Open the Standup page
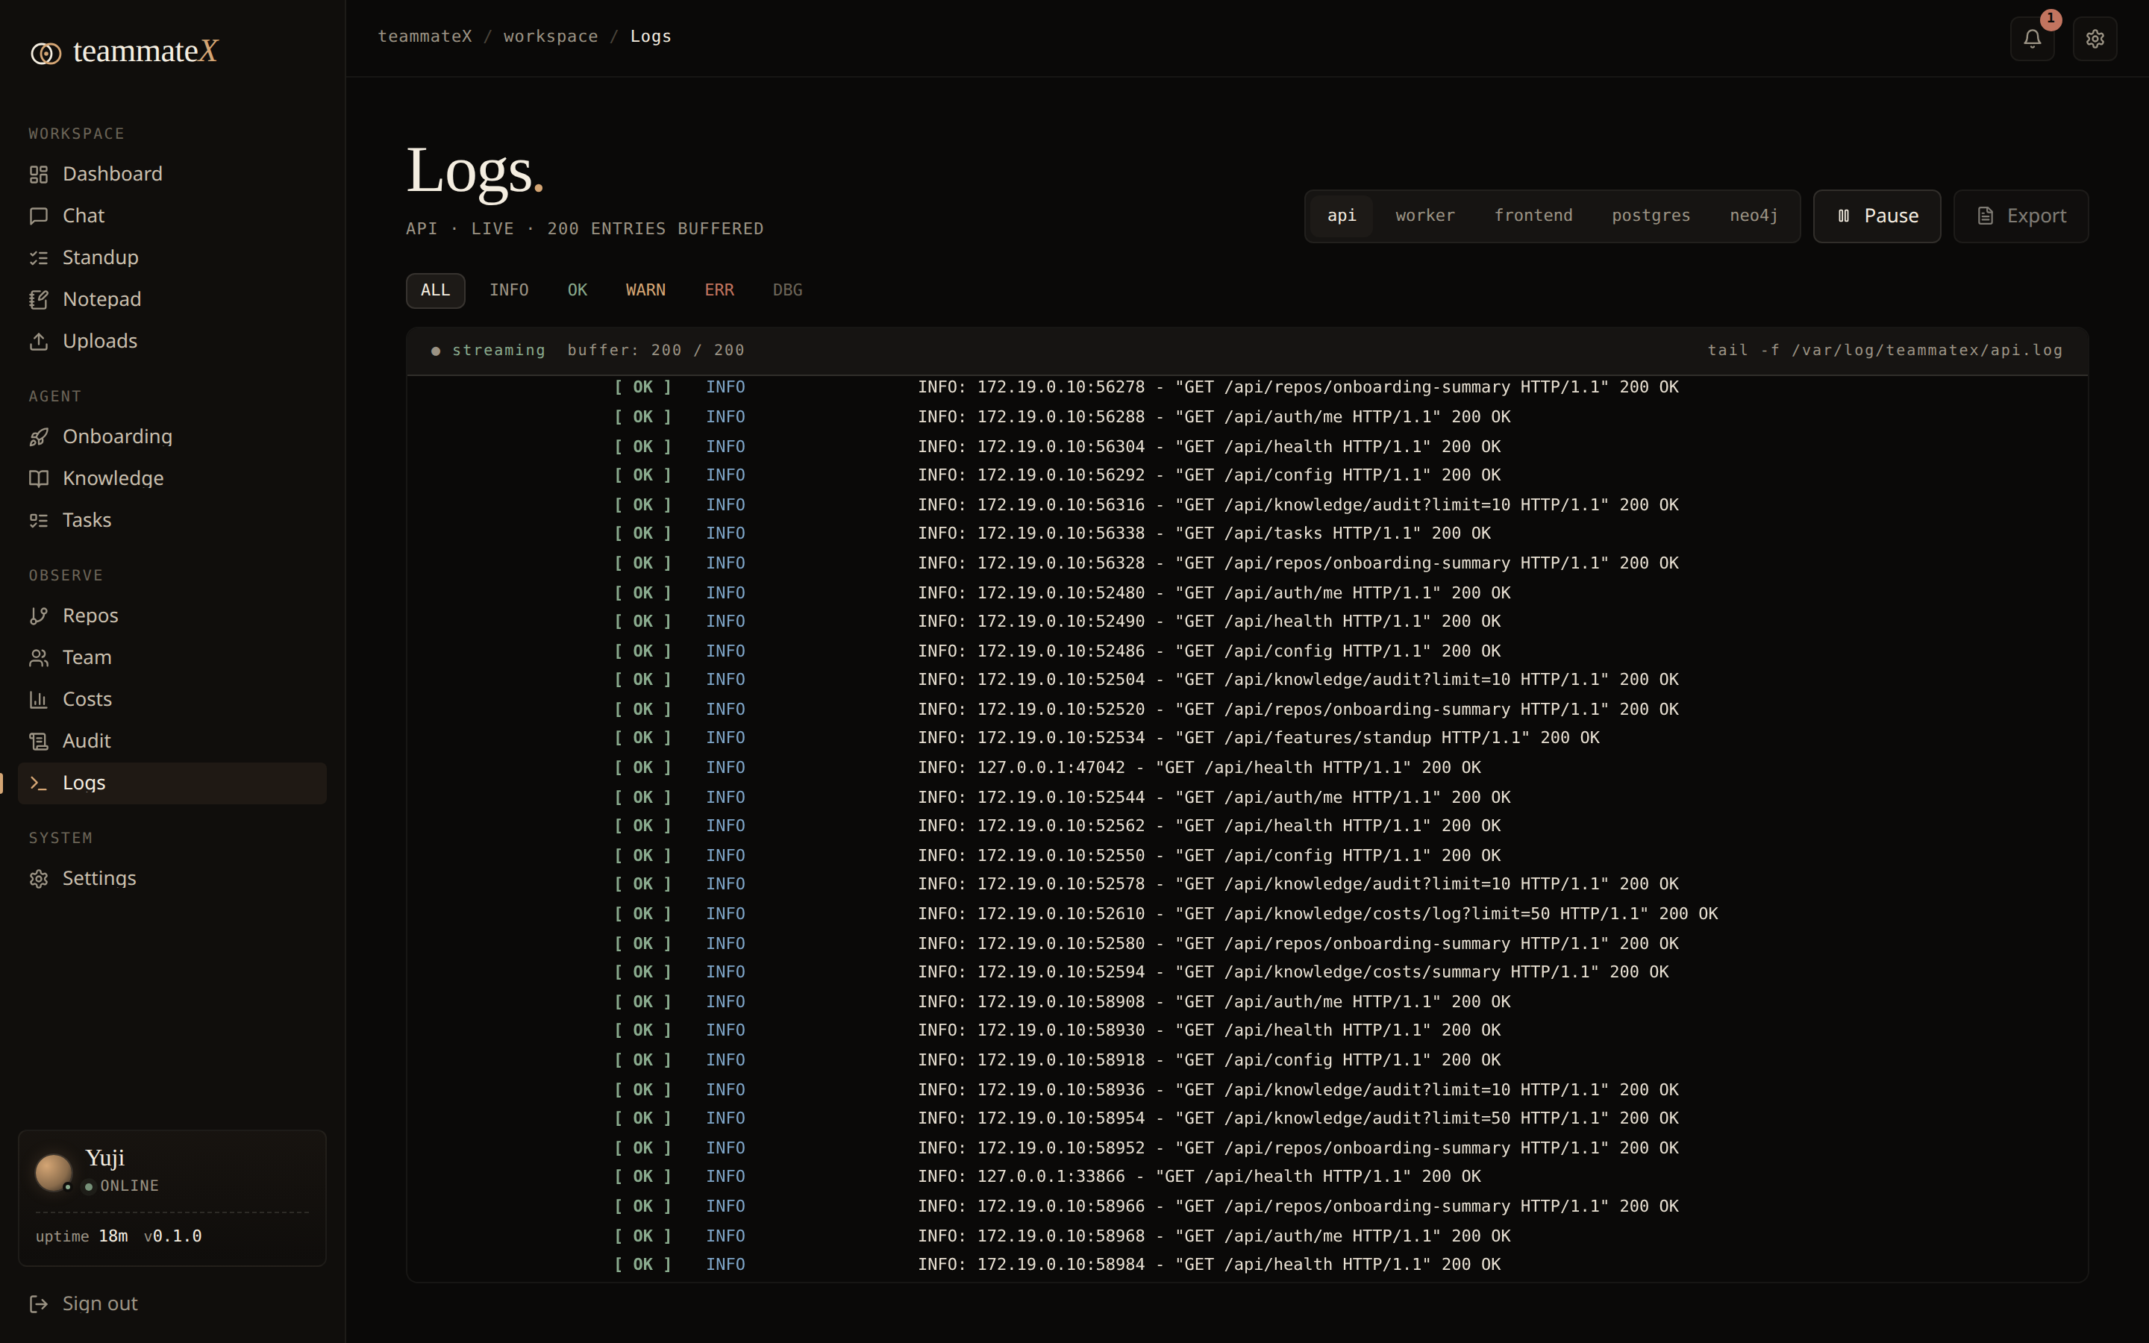 [x=172, y=257]
